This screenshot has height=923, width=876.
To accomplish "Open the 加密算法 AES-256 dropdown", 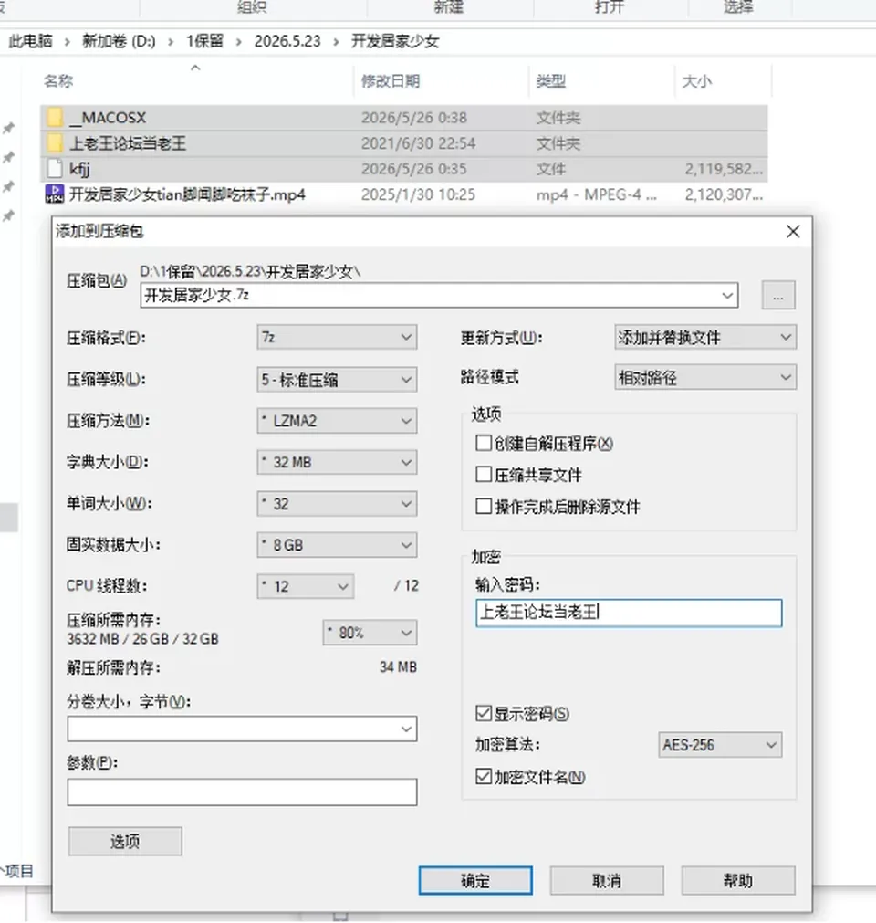I will click(720, 745).
